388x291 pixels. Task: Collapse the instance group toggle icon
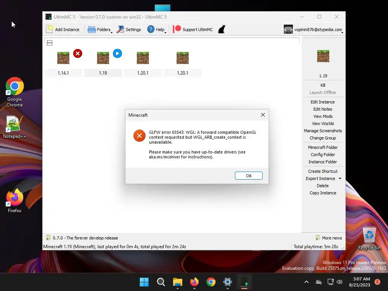pyautogui.click(x=50, y=43)
